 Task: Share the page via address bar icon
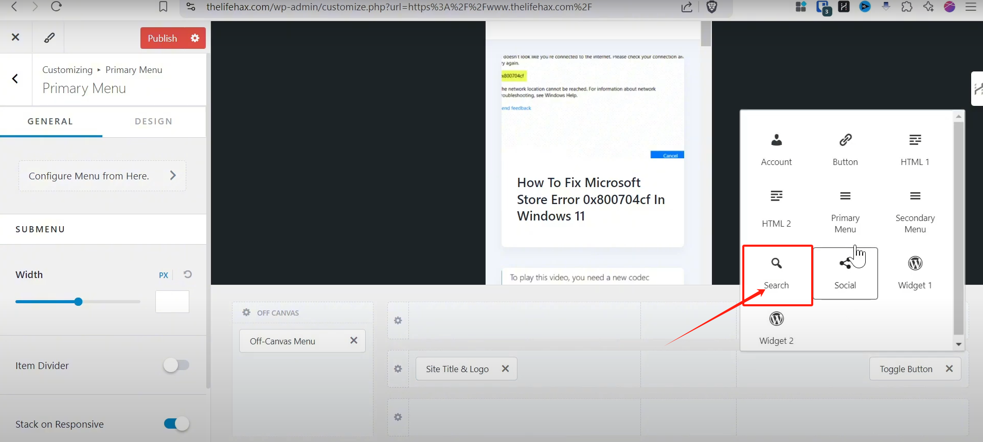coord(687,7)
